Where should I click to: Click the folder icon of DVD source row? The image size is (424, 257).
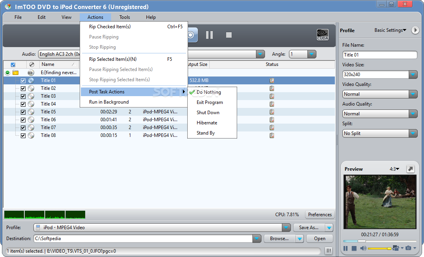tap(15, 73)
